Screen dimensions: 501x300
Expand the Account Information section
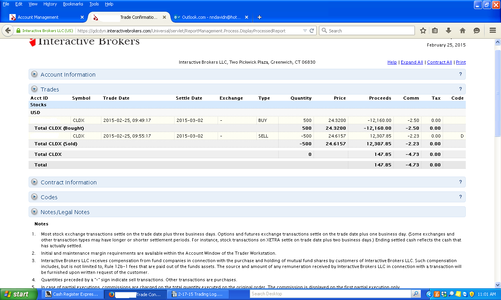tap(34, 74)
